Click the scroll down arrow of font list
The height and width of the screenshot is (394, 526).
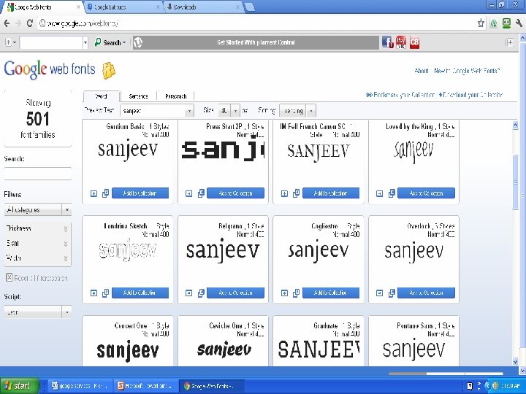tap(516, 361)
